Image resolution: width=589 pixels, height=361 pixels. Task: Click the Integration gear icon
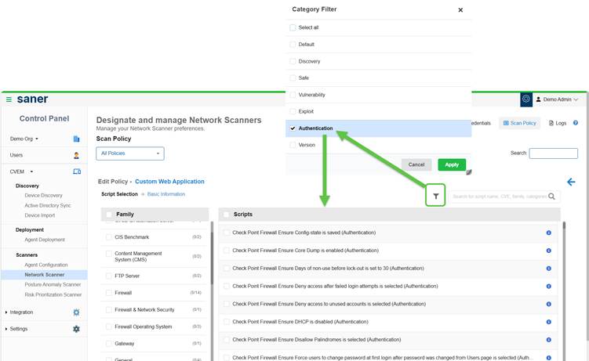[76, 312]
